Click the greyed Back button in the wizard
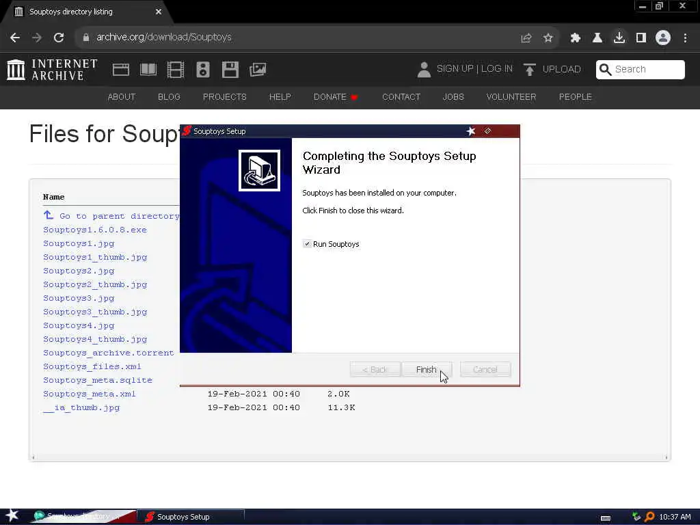Viewport: 700px width, 525px height. click(x=375, y=370)
